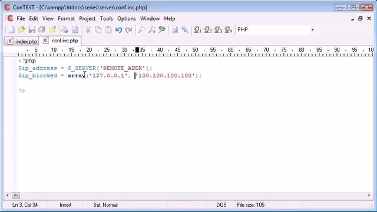The width and height of the screenshot is (377, 212).
Task: Click the '?>' closing tag
Action: (22, 91)
